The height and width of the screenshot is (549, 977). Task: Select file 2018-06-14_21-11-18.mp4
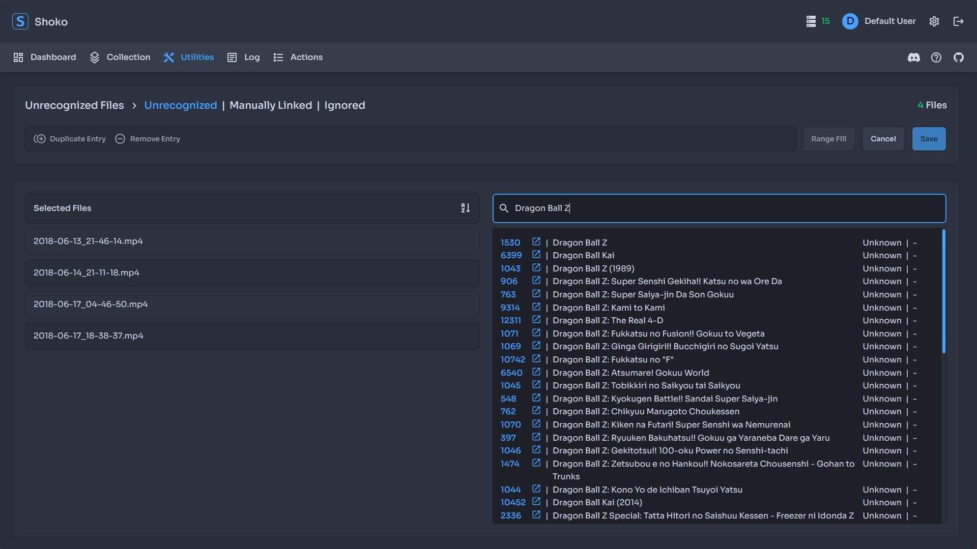(252, 273)
